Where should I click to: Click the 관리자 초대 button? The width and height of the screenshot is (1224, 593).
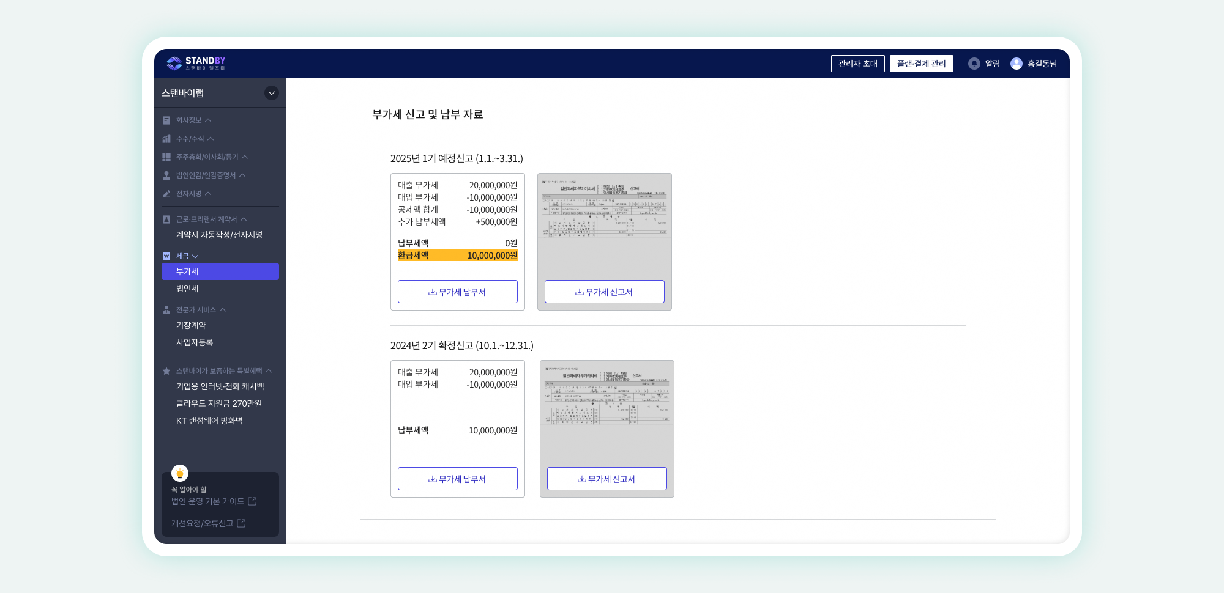(858, 64)
